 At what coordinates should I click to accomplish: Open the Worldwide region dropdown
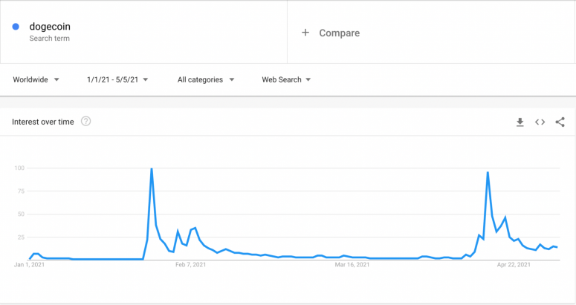(36, 79)
